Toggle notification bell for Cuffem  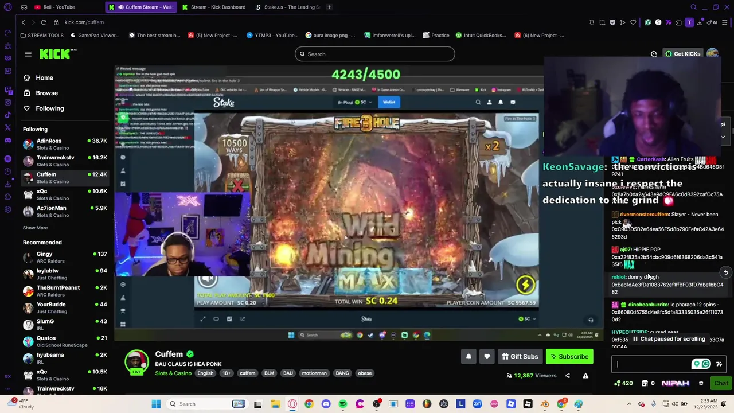click(x=468, y=356)
